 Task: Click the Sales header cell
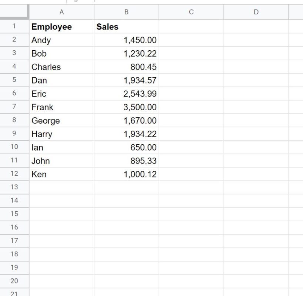click(126, 26)
